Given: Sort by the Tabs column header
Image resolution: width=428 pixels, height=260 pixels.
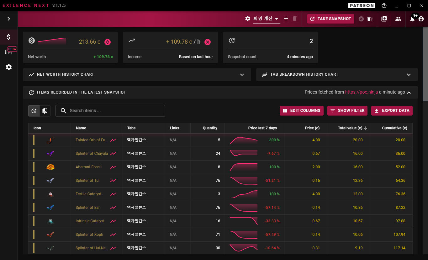Looking at the screenshot, I should tap(131, 128).
